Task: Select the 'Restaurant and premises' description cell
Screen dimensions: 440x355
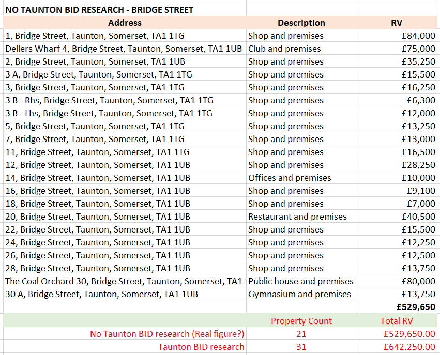Action: 301,216
